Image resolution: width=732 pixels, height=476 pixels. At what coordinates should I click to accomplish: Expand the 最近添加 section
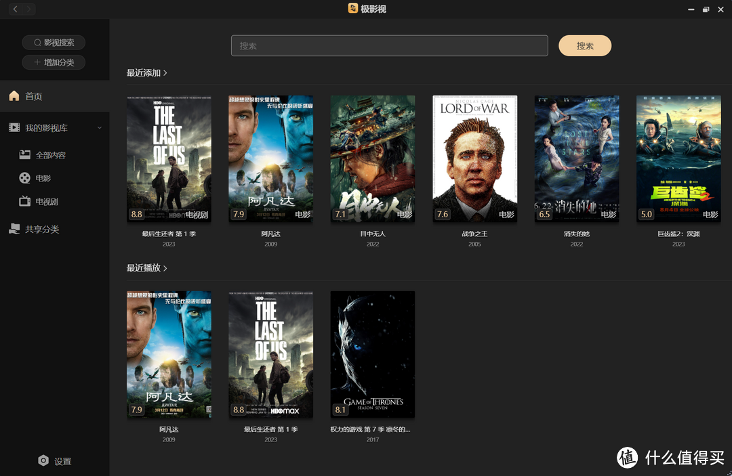tap(146, 72)
